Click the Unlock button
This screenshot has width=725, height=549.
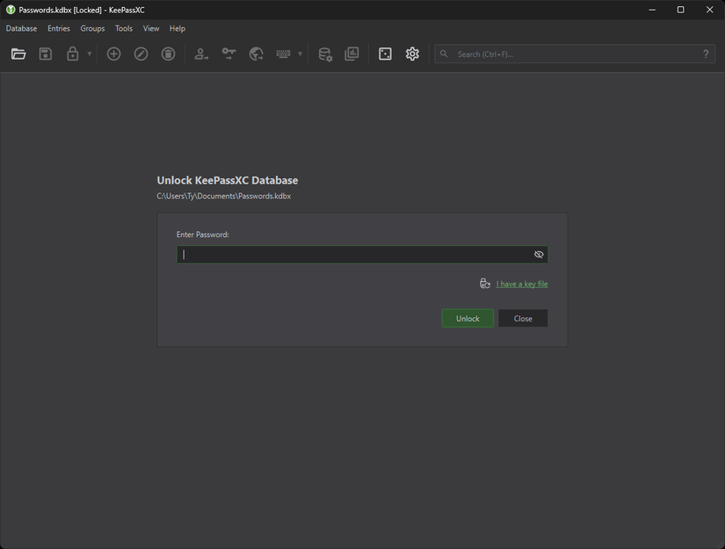[467, 318]
